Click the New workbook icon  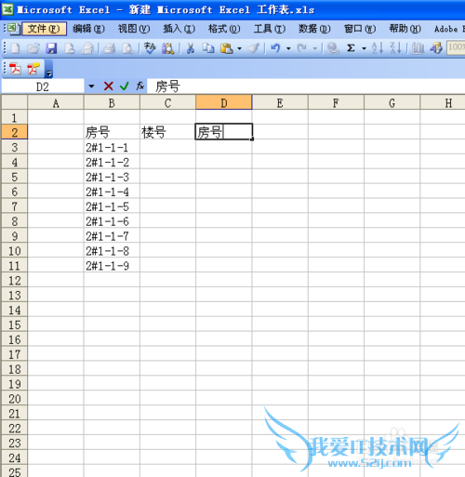pos(15,48)
